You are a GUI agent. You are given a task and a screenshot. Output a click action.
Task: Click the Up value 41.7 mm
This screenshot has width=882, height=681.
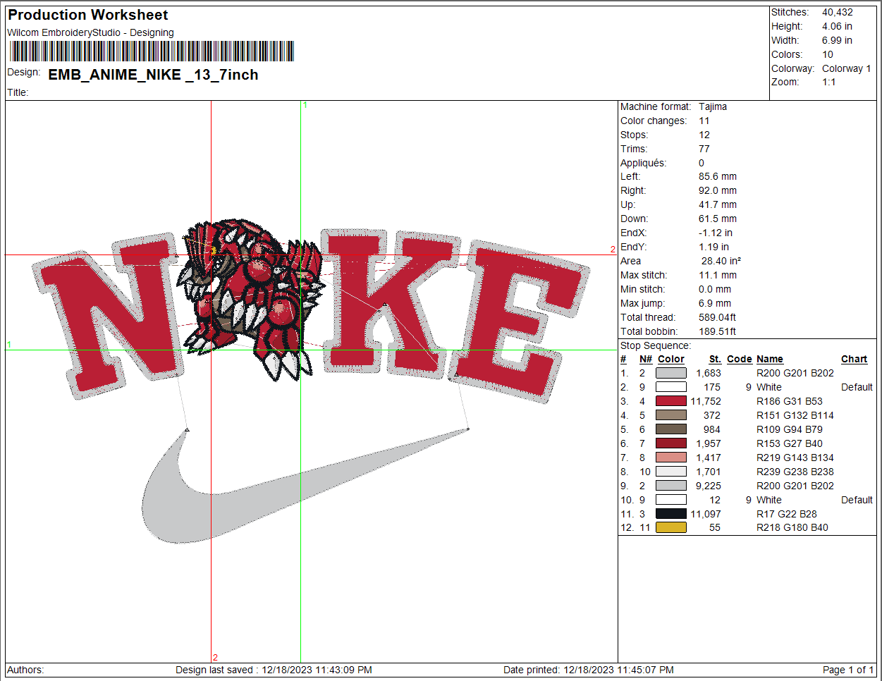point(718,204)
